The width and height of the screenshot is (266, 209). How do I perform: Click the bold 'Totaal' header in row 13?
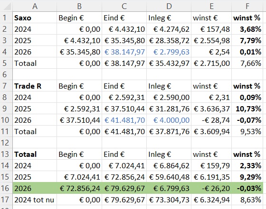(x=35, y=154)
